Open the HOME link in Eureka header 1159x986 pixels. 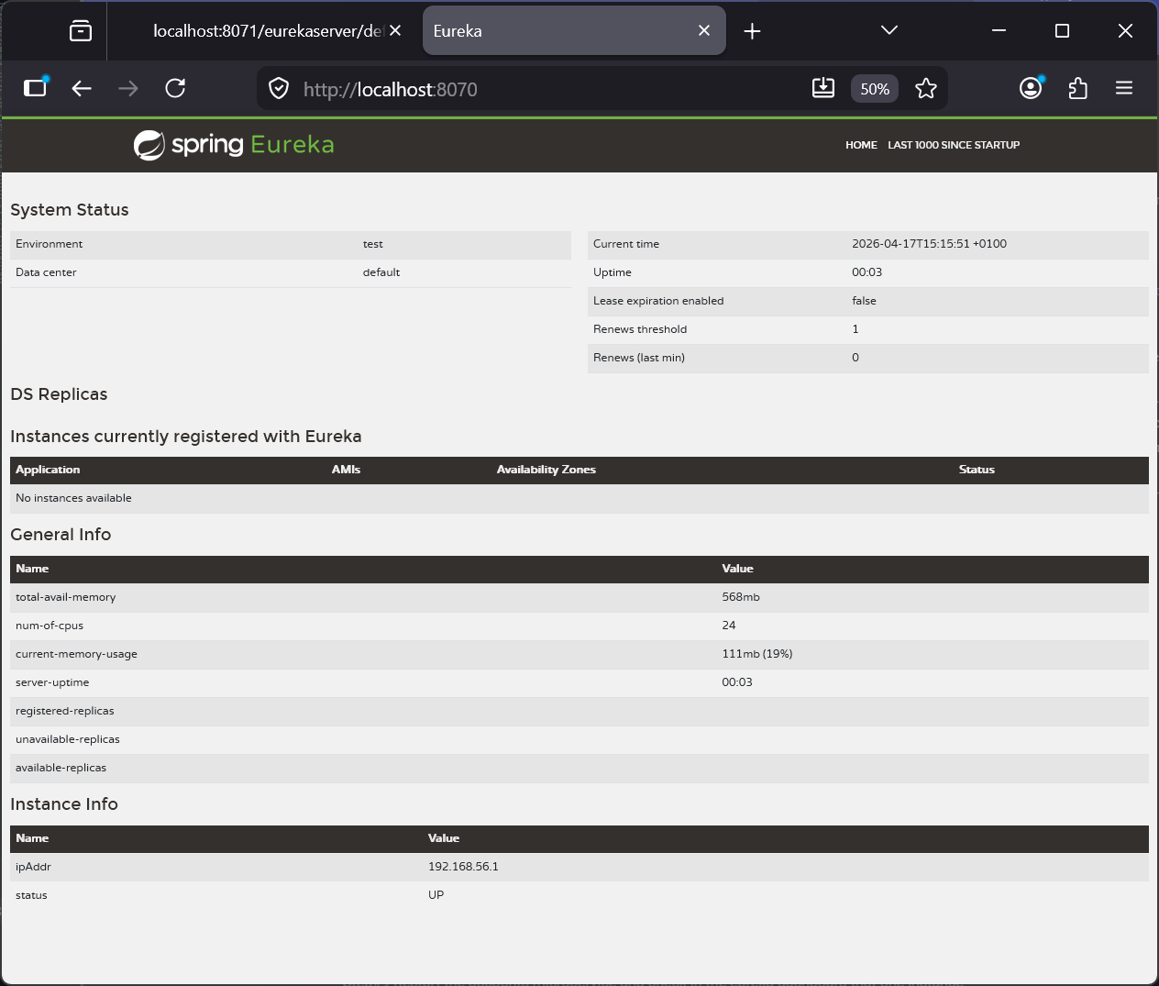pos(861,145)
